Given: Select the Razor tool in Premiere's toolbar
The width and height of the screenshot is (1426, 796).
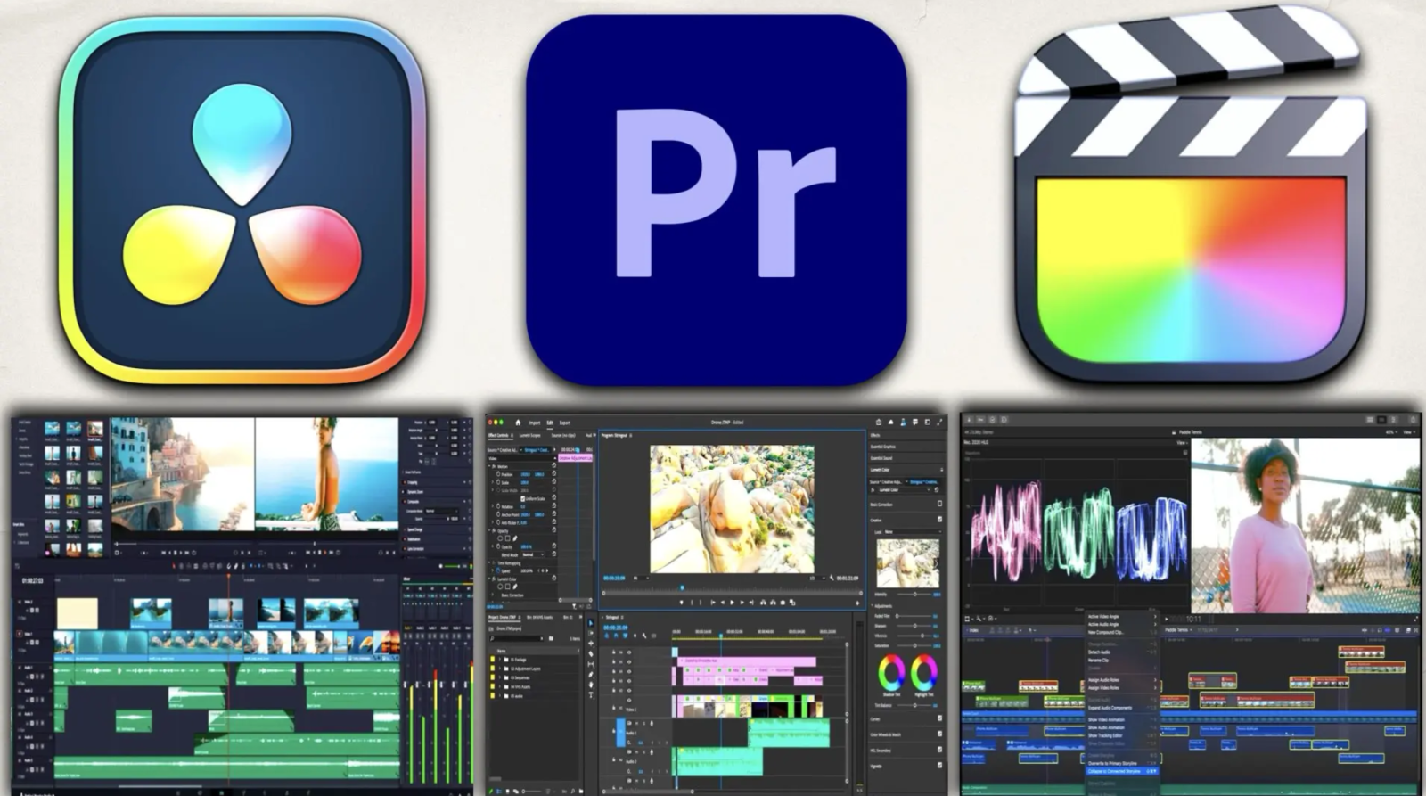Looking at the screenshot, I should point(591,654).
